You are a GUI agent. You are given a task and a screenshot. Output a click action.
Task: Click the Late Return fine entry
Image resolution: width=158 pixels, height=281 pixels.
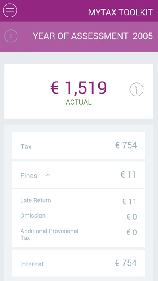click(x=79, y=201)
